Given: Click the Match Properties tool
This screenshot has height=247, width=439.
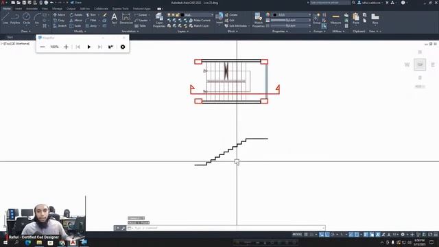Looking at the screenshot, I should [x=258, y=20].
